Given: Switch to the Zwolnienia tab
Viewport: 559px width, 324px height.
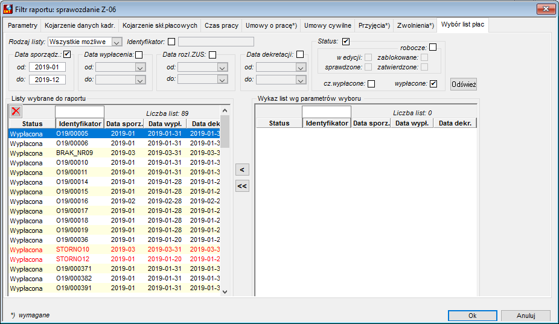Looking at the screenshot, I should 415,26.
